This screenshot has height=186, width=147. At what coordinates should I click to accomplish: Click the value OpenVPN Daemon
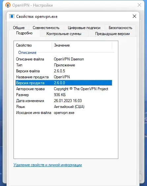click(69, 59)
